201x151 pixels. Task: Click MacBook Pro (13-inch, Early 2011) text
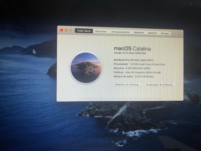coord(133,60)
